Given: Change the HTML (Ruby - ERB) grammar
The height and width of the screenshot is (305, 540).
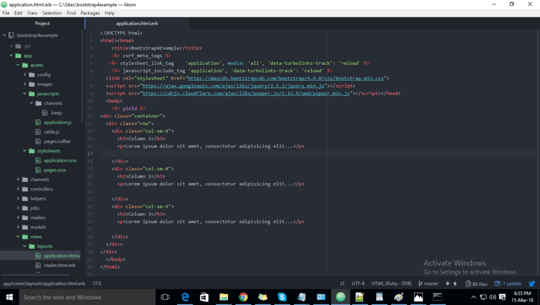Looking at the screenshot, I should (391, 284).
